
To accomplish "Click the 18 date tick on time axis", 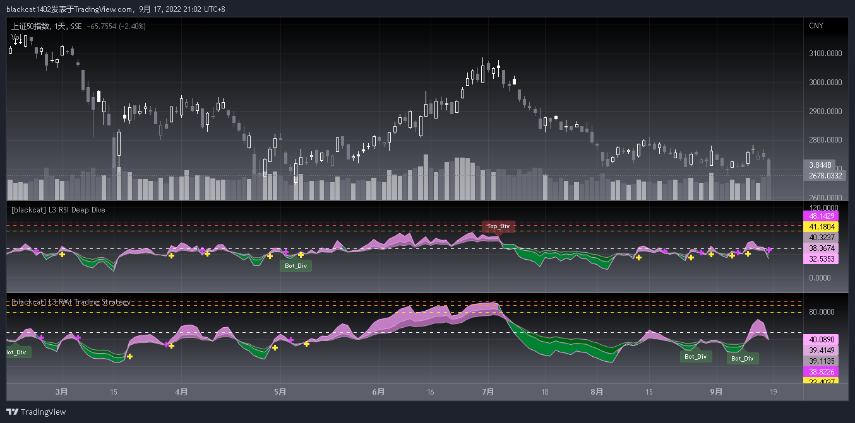I will pos(544,391).
